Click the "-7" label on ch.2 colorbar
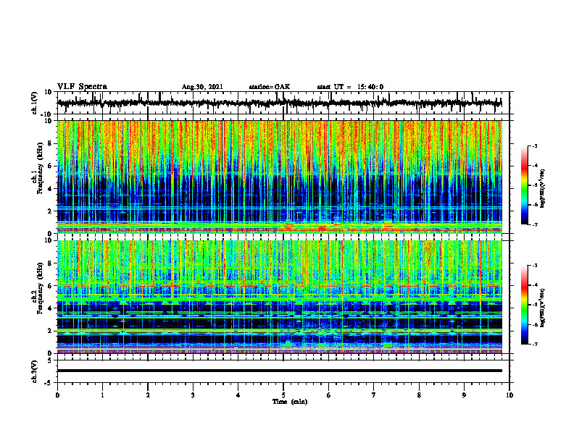The width and height of the screenshot is (574, 443). click(x=535, y=345)
